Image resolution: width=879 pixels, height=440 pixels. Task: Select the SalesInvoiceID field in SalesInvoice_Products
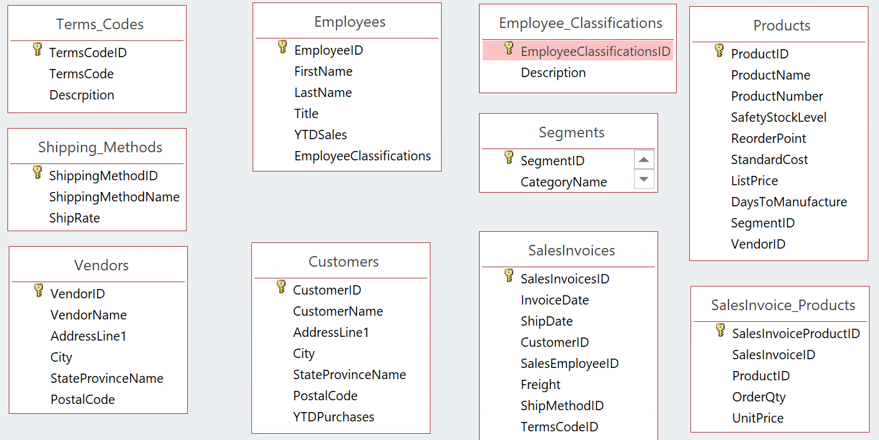774,355
